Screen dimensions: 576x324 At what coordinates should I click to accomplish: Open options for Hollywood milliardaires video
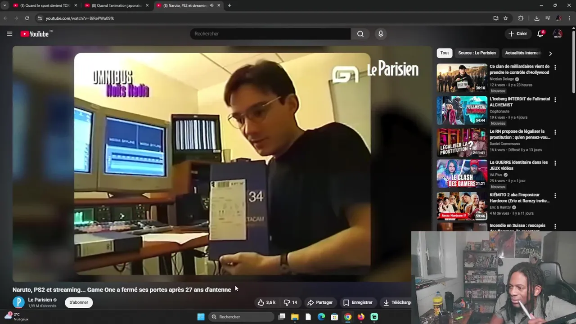coord(555,67)
